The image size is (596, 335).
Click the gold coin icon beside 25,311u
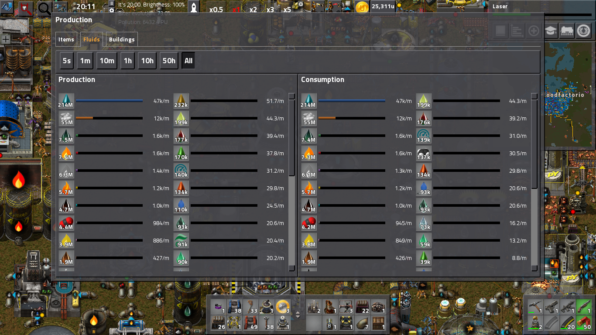click(362, 7)
